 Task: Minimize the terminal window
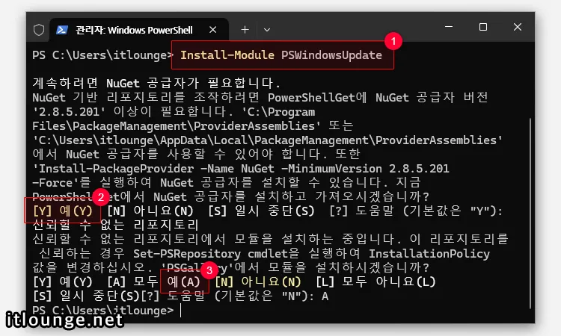click(449, 27)
